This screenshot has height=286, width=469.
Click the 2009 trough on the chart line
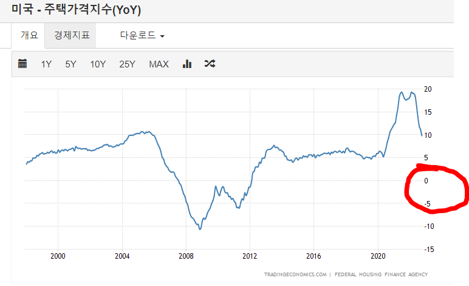point(200,229)
